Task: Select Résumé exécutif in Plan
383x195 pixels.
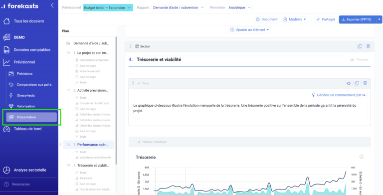Action: click(x=88, y=71)
